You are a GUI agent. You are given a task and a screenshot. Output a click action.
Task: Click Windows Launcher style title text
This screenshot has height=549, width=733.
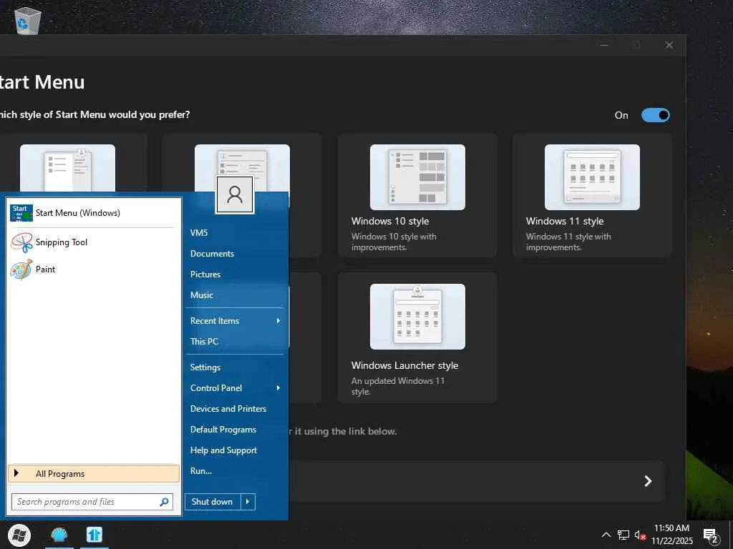(405, 365)
